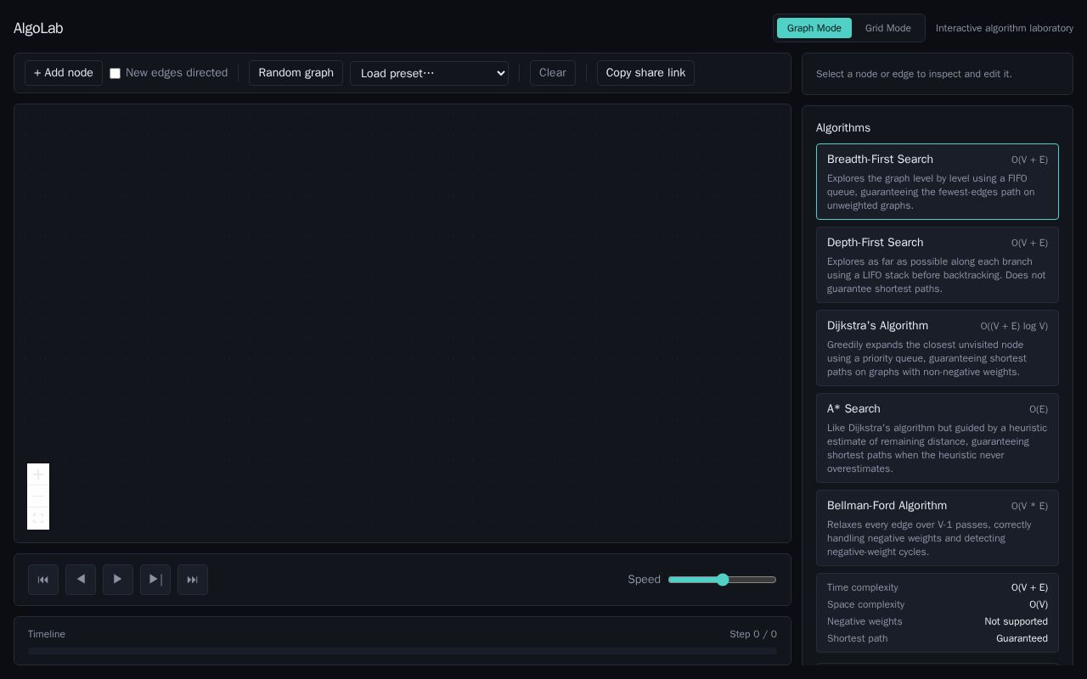
Task: Click the Time complexity O(V + E) value
Action: click(1029, 587)
